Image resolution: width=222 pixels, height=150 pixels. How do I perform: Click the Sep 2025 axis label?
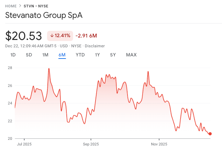coord(91,144)
